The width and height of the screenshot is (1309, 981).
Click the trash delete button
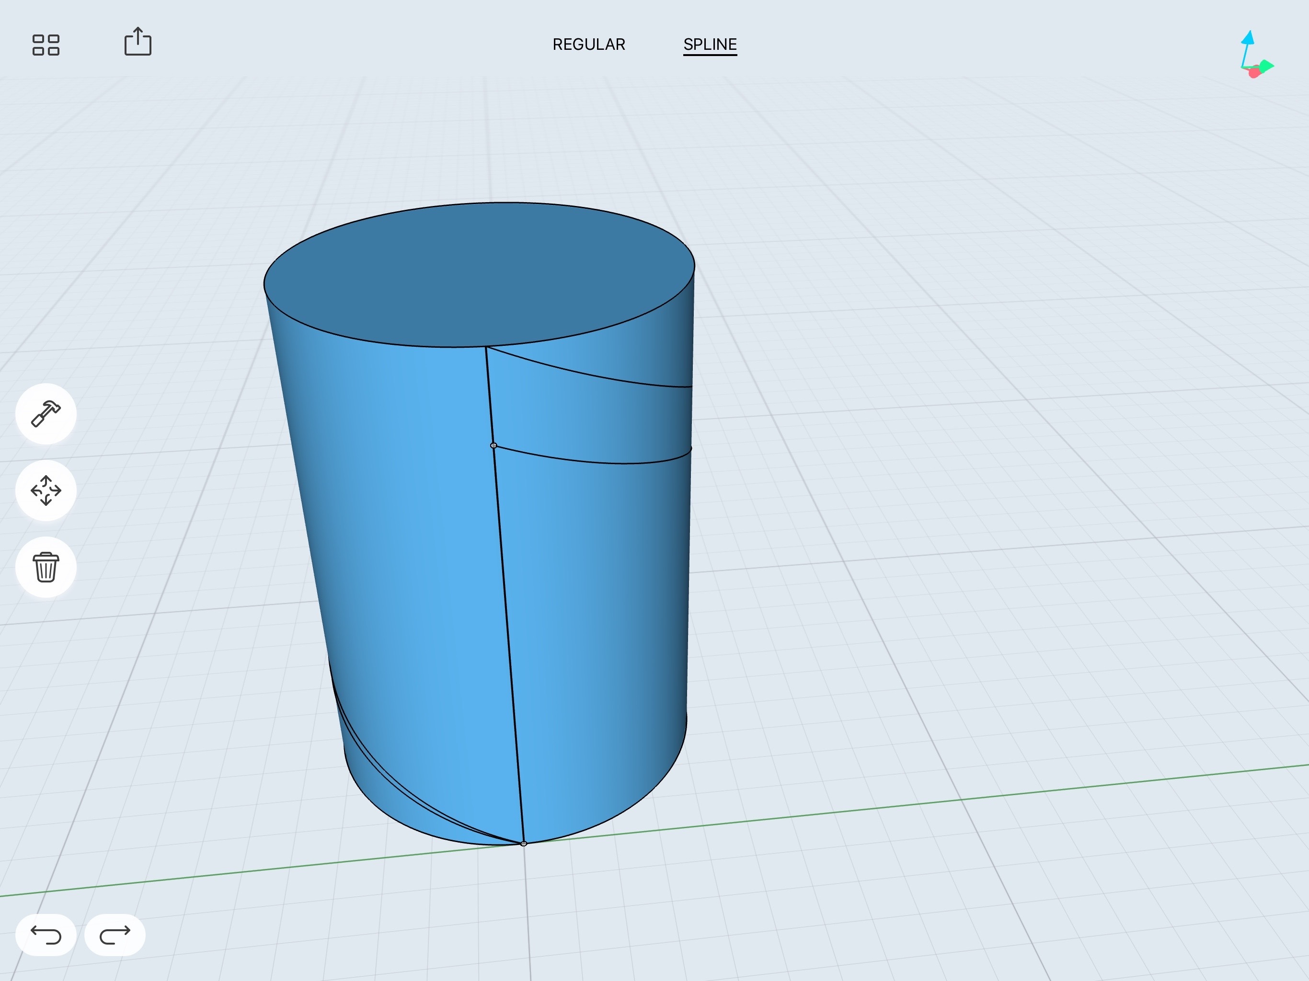(x=46, y=568)
